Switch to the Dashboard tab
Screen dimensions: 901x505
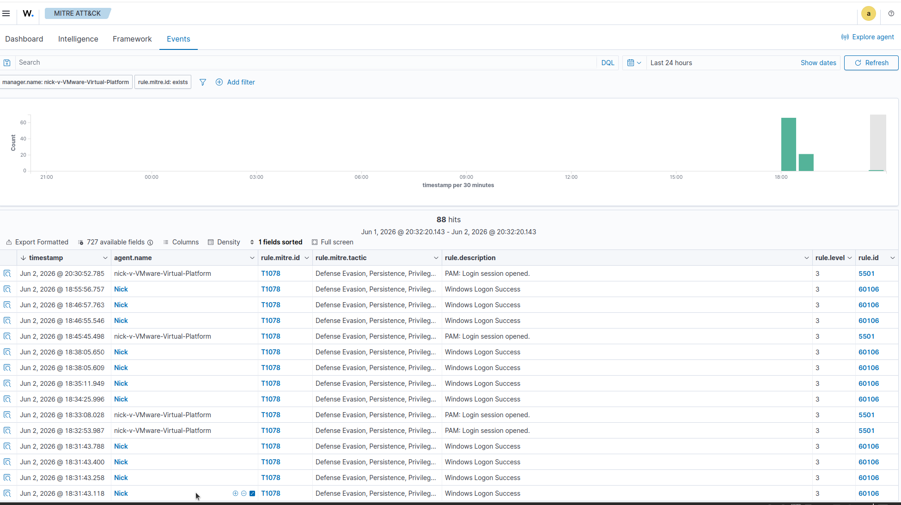(x=24, y=39)
